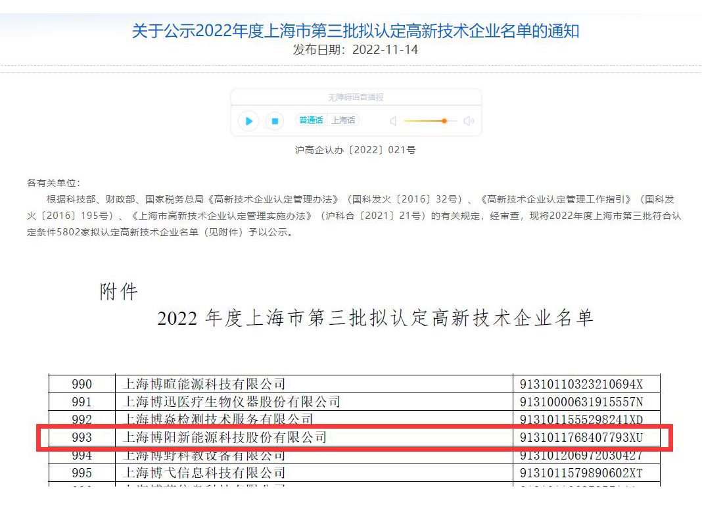
Task: Play the audio narration
Action: (x=249, y=121)
